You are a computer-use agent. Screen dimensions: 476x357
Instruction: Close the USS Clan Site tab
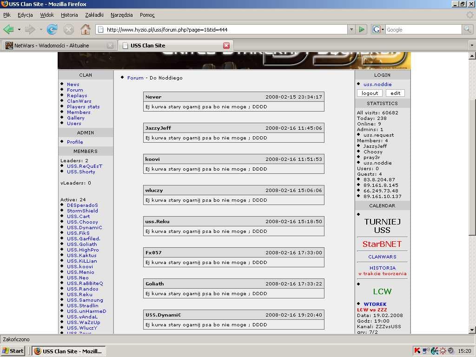[x=226, y=46]
